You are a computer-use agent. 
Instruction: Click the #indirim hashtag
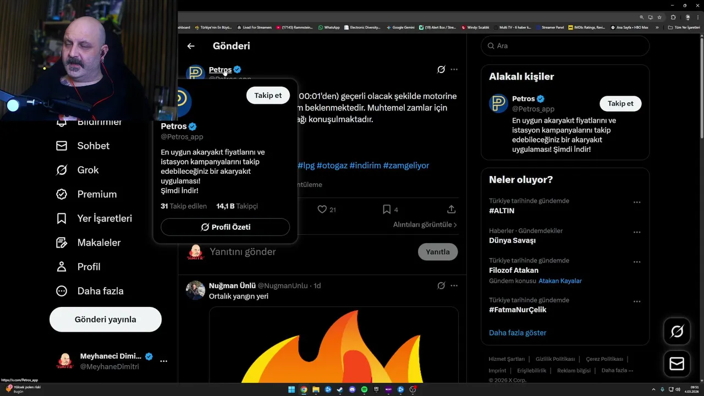(x=365, y=166)
